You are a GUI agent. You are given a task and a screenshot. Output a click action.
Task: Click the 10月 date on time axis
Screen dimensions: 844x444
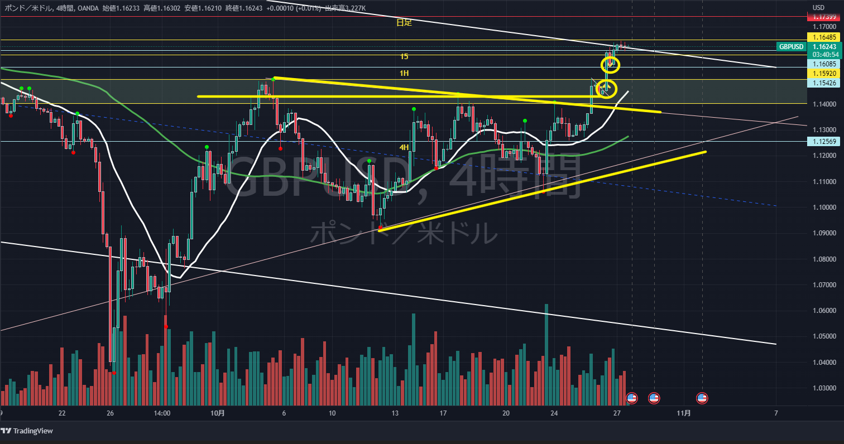218,413
